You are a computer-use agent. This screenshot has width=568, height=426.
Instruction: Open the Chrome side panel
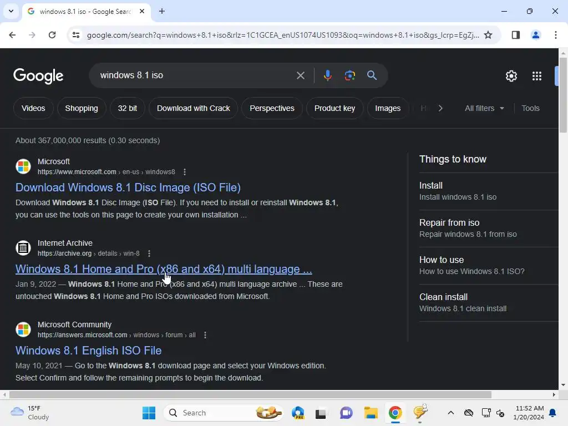515,35
